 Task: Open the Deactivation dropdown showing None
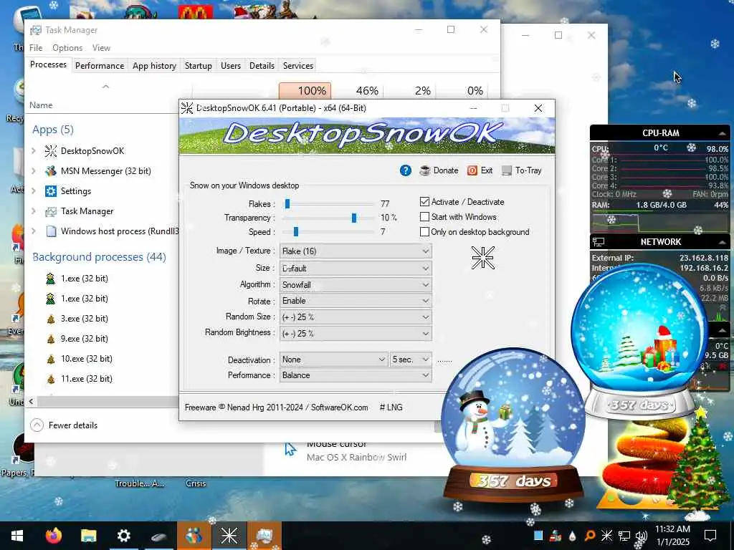334,360
